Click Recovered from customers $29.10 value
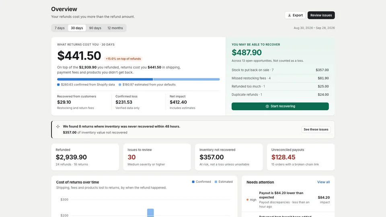The width and height of the screenshot is (386, 217). pos(64,102)
